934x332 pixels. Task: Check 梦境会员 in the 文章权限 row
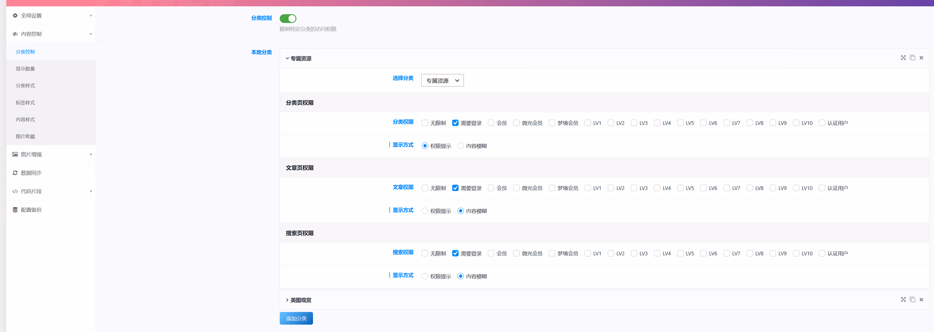point(552,188)
